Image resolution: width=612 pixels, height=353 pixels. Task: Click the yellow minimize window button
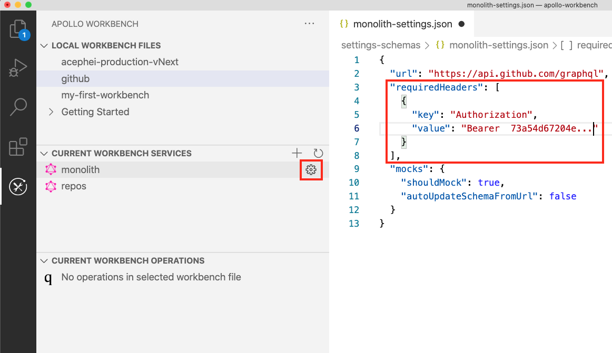17,5
